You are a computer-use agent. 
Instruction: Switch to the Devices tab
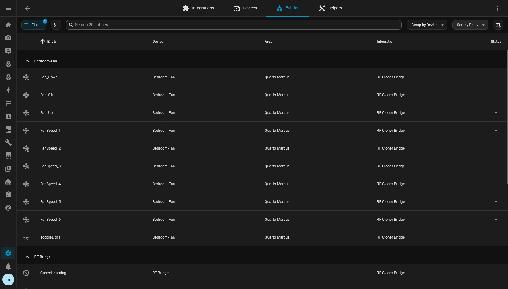245,8
